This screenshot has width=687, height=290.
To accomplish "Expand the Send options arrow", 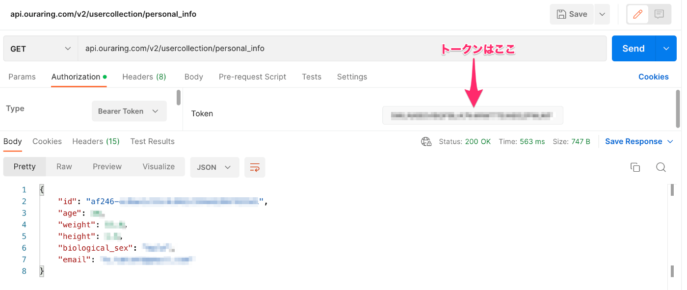I will pyautogui.click(x=666, y=49).
